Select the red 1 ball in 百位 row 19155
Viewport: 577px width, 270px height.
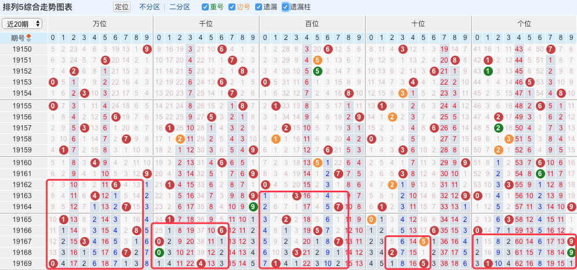click(x=275, y=106)
